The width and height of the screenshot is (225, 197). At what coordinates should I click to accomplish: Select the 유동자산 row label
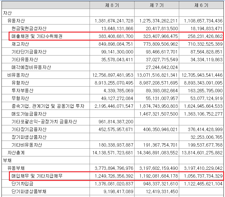click(x=16, y=21)
